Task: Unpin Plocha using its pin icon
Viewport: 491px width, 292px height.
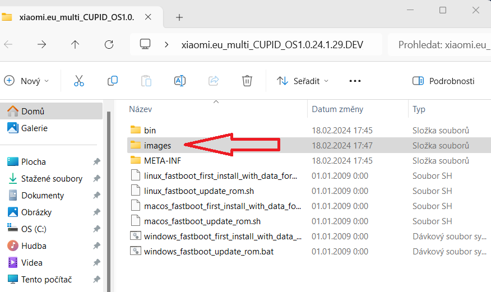Action: (96, 161)
